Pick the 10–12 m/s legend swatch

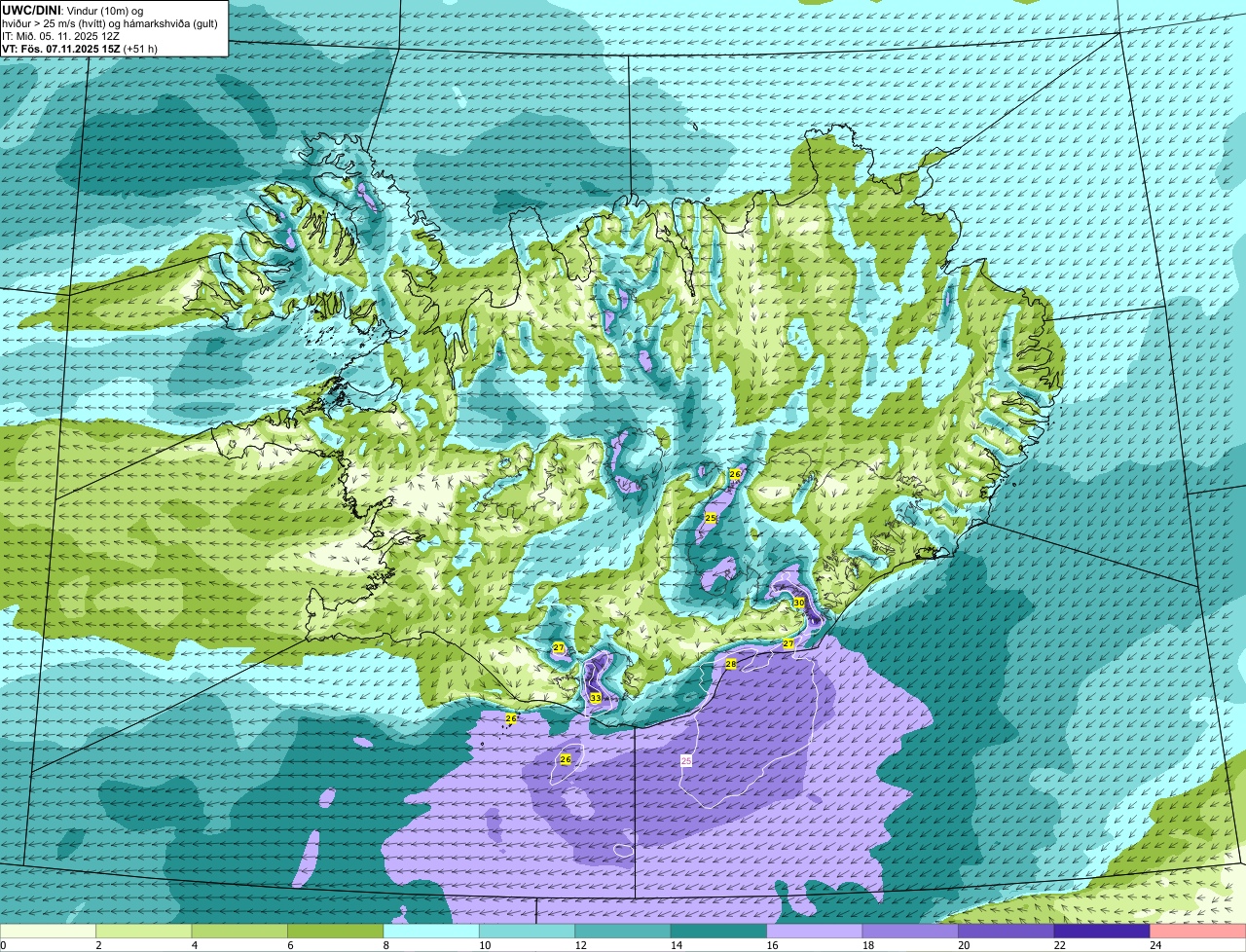(x=528, y=932)
